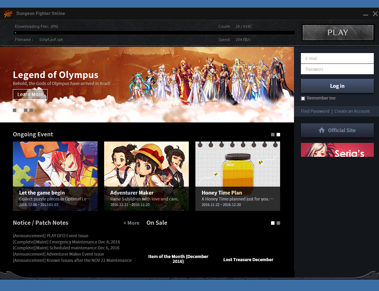Tick the Remember me checkbox

303,98
